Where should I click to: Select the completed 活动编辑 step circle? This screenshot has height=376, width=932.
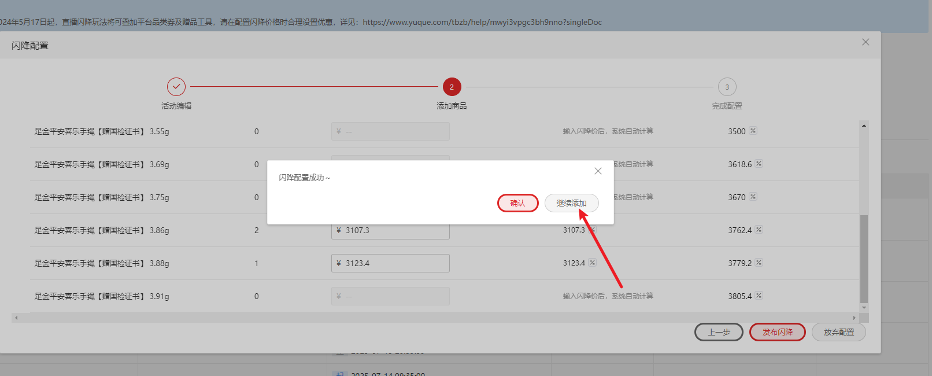176,87
